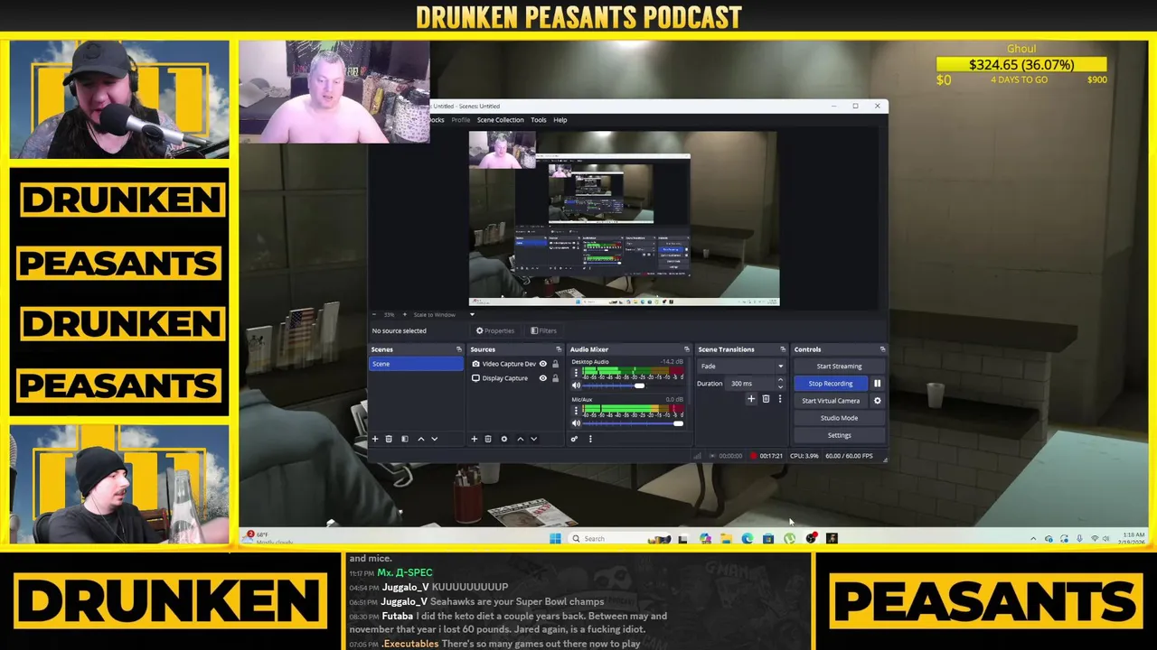
Task: Click the CPU: 3.9% status text
Action: point(804,456)
